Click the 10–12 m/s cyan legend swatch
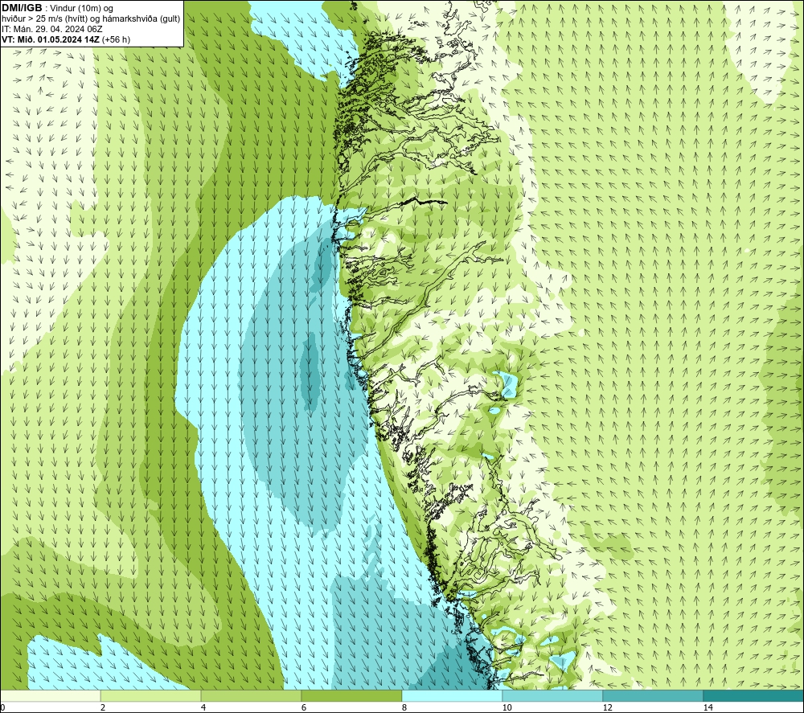 553,696
